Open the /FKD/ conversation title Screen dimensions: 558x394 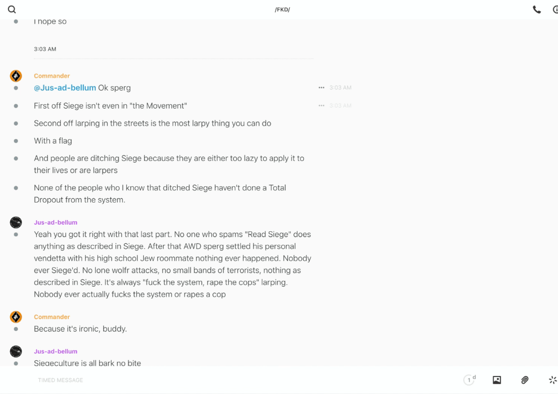(282, 10)
